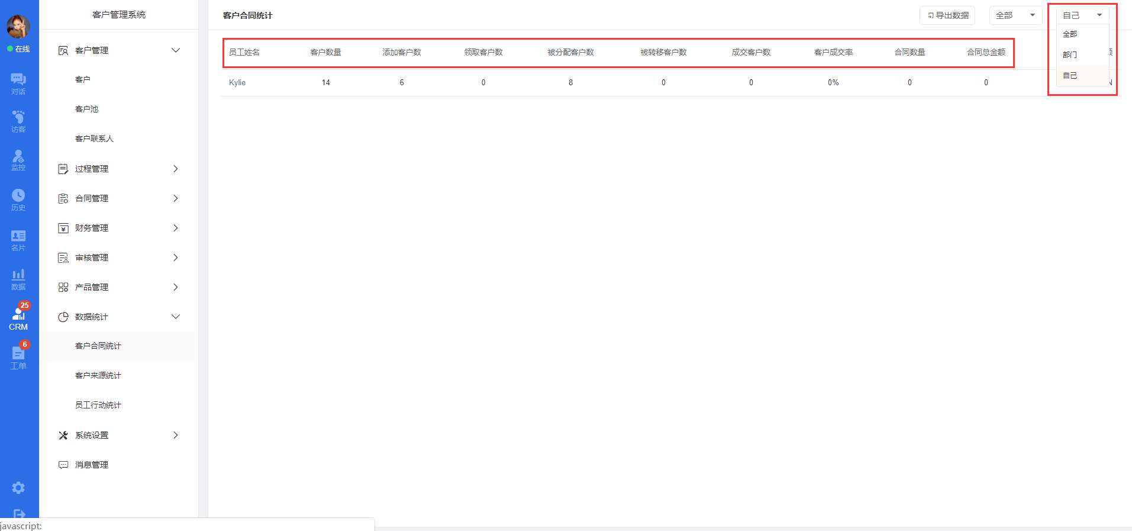Click the 审核管理 menu icon
Viewport: 1132px width, 531px height.
[63, 258]
